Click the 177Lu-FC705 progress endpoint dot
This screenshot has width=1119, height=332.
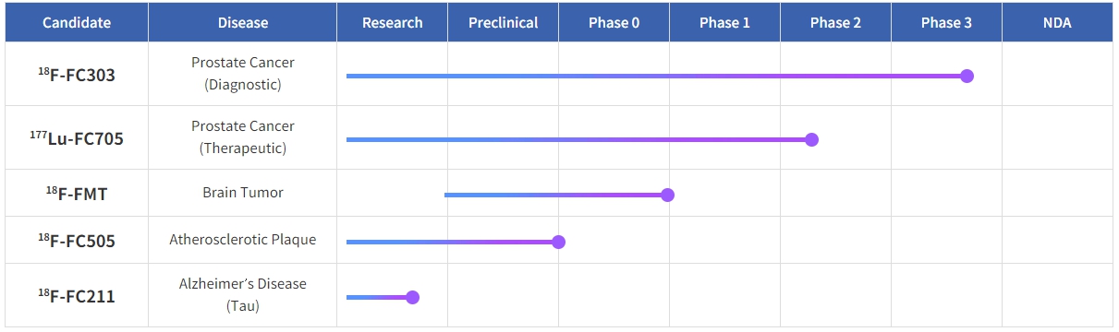pyautogui.click(x=811, y=139)
